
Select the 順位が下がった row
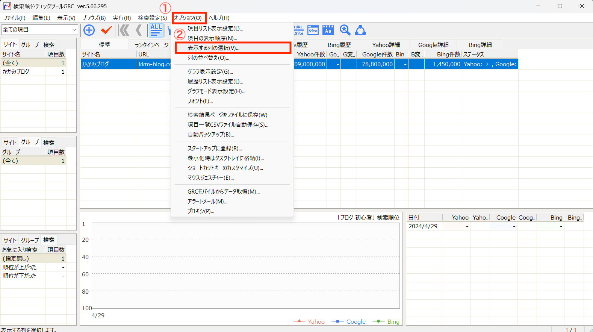pyautogui.click(x=33, y=276)
